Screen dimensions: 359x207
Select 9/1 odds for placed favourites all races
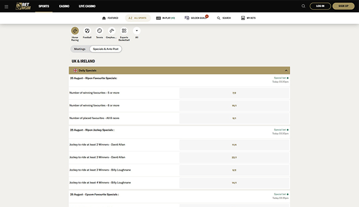click(234, 118)
